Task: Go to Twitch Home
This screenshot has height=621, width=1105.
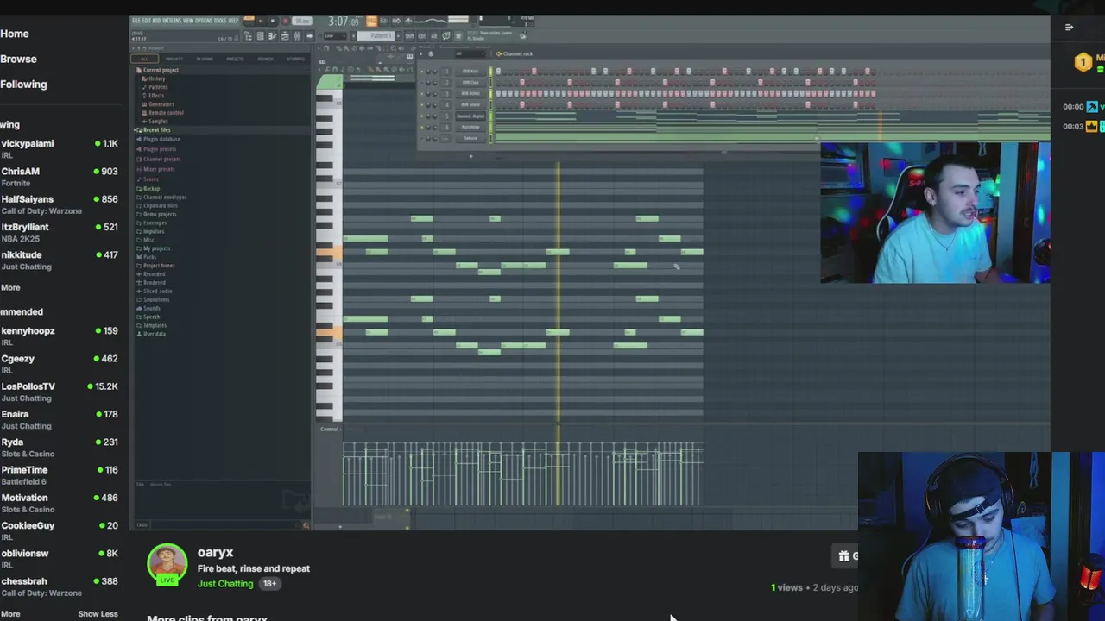Action: (x=15, y=34)
